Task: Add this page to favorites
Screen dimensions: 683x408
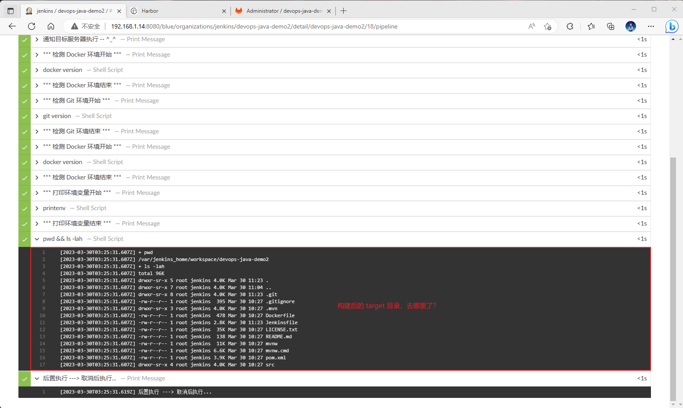Action: 547,26
